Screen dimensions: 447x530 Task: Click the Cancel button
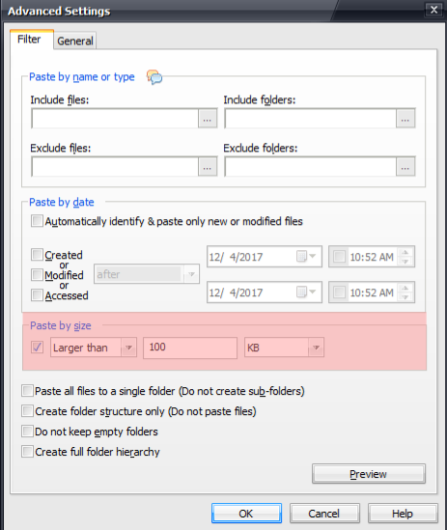[324, 513]
